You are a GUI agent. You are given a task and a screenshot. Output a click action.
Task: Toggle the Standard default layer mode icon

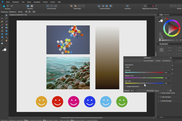point(28,6)
